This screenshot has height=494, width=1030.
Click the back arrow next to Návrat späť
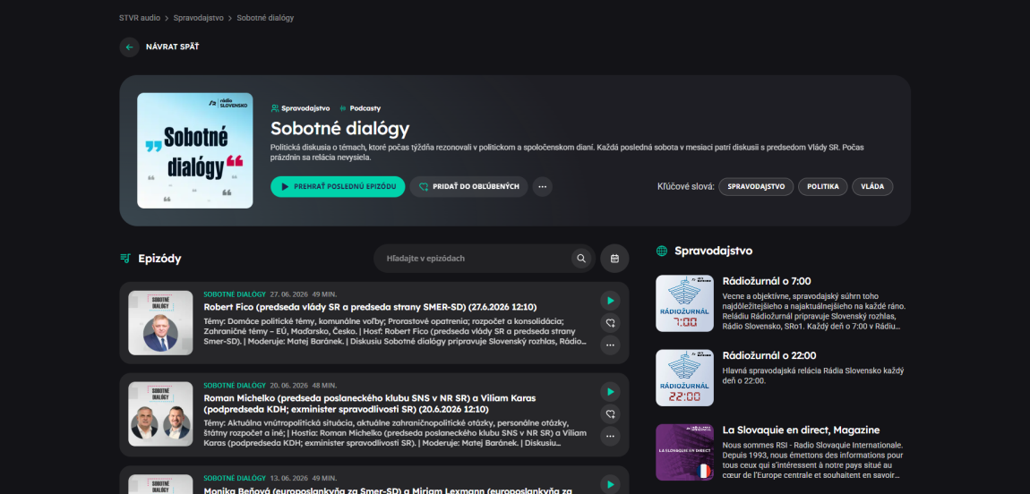click(x=129, y=47)
